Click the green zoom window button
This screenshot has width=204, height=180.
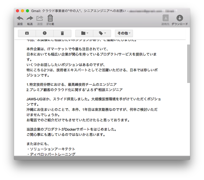[28, 11]
